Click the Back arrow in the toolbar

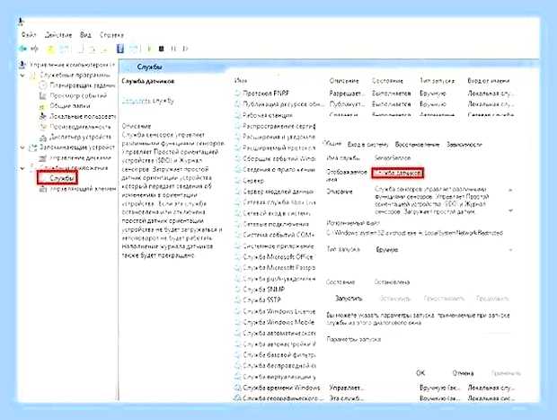[23, 49]
